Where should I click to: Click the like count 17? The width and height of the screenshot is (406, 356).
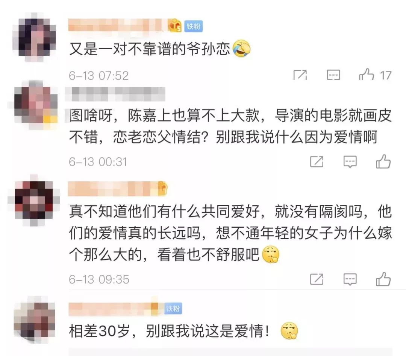coord(386,75)
